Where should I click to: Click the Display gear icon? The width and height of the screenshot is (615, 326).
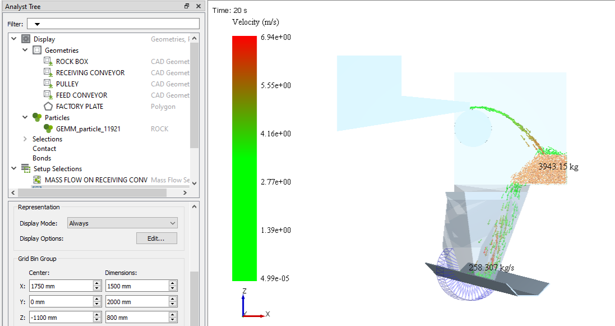click(x=26, y=39)
